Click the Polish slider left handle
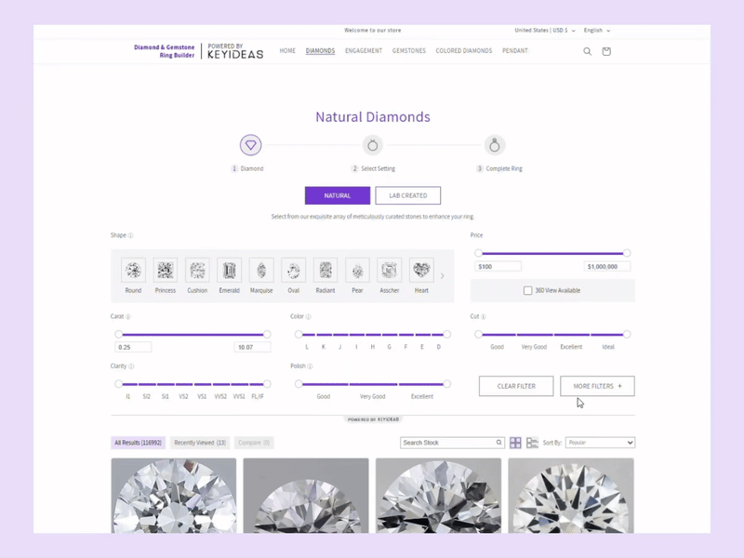Screen dimensions: 744x558 pos(299,384)
